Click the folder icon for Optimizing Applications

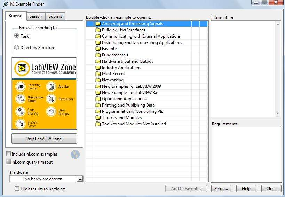(98, 99)
